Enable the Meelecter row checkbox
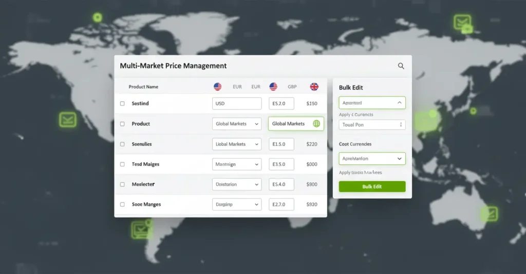This screenshot has width=526, height=274. (122, 184)
